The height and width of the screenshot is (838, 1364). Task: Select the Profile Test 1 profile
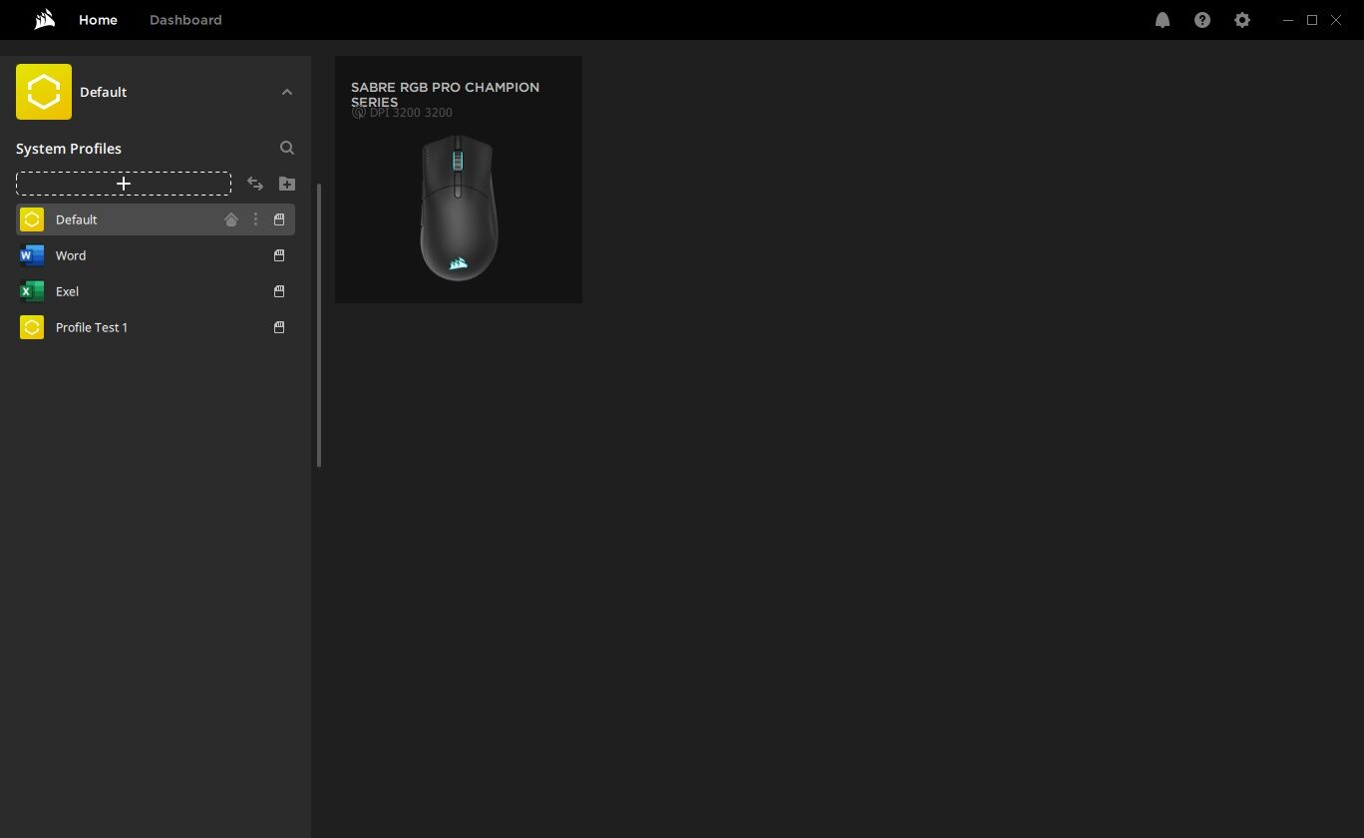coord(156,327)
